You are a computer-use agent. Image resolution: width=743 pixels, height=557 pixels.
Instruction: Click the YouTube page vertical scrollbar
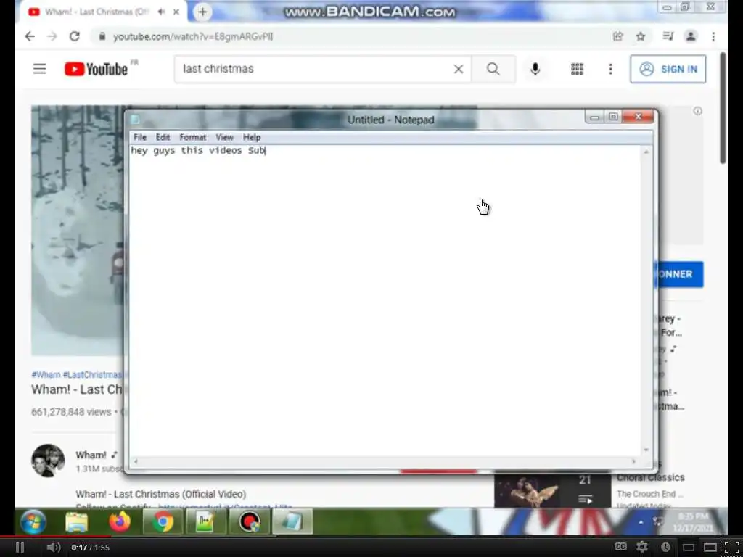[x=723, y=108]
